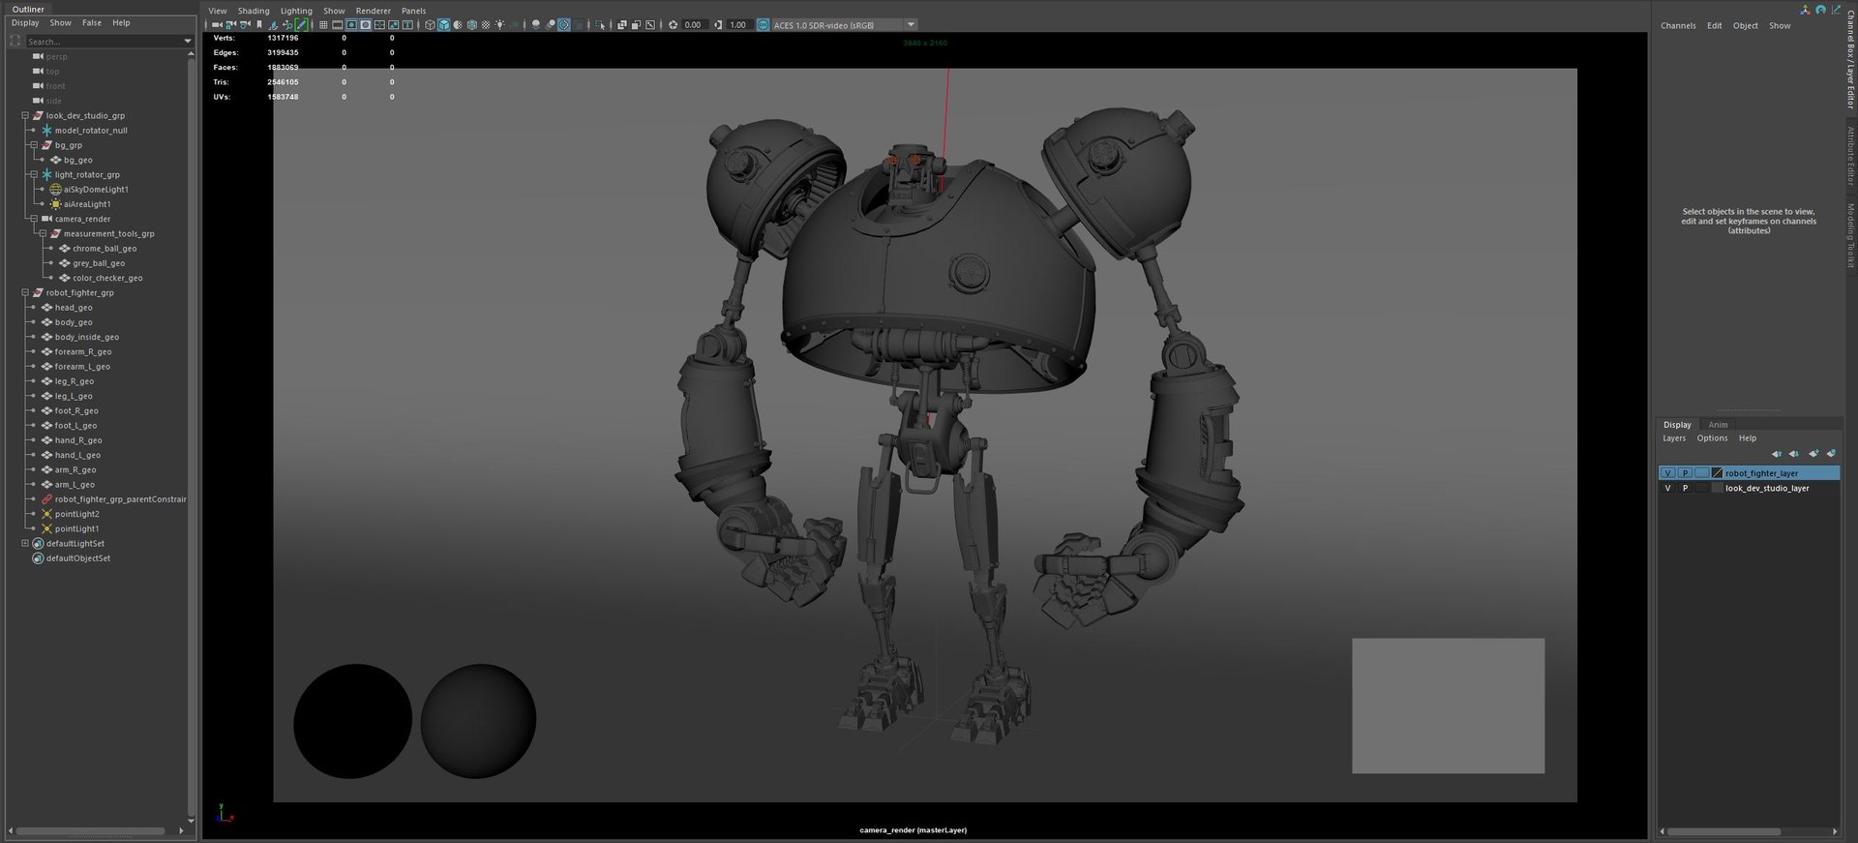Open the layer editor Options menu
The image size is (1858, 843).
(1712, 438)
